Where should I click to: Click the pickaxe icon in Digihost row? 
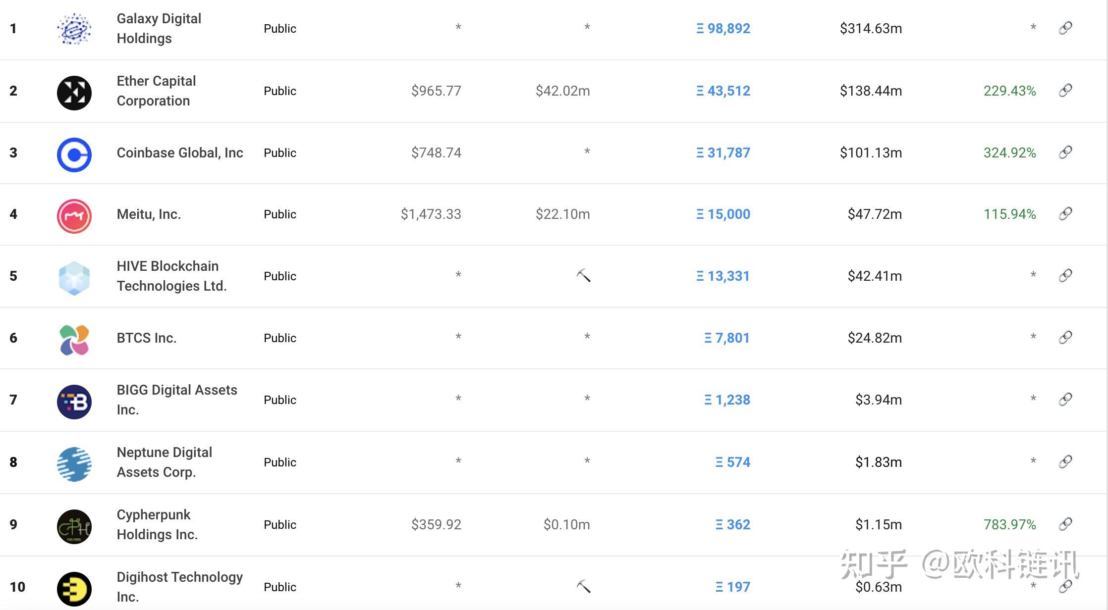pos(584,586)
